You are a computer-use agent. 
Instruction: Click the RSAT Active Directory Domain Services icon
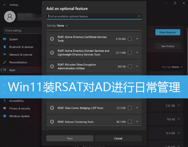pyautogui.click(x=52, y=53)
